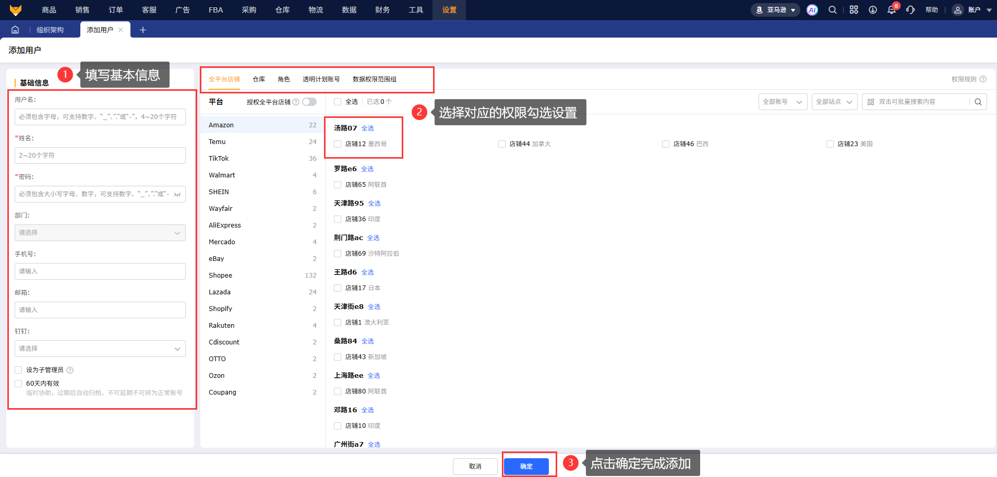Add a new tab with plus icon
Image resolution: width=997 pixels, height=477 pixels.
click(x=143, y=30)
